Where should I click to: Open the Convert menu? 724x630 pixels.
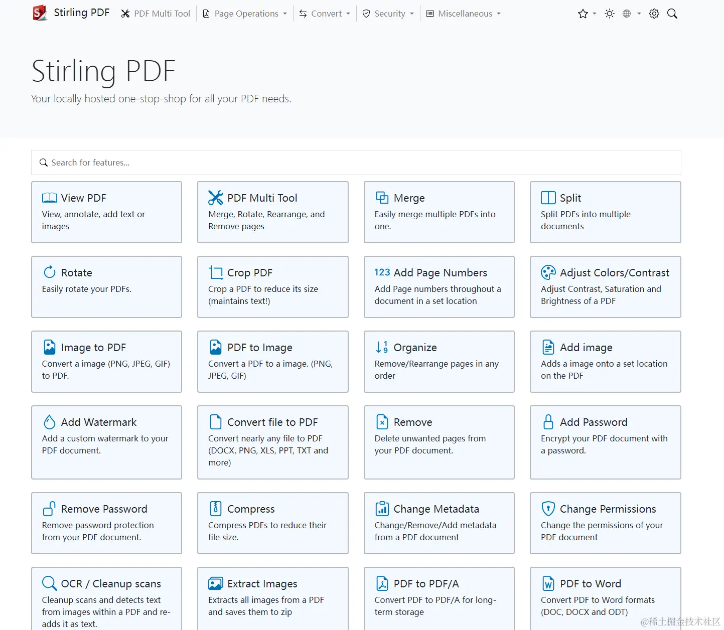[324, 14]
